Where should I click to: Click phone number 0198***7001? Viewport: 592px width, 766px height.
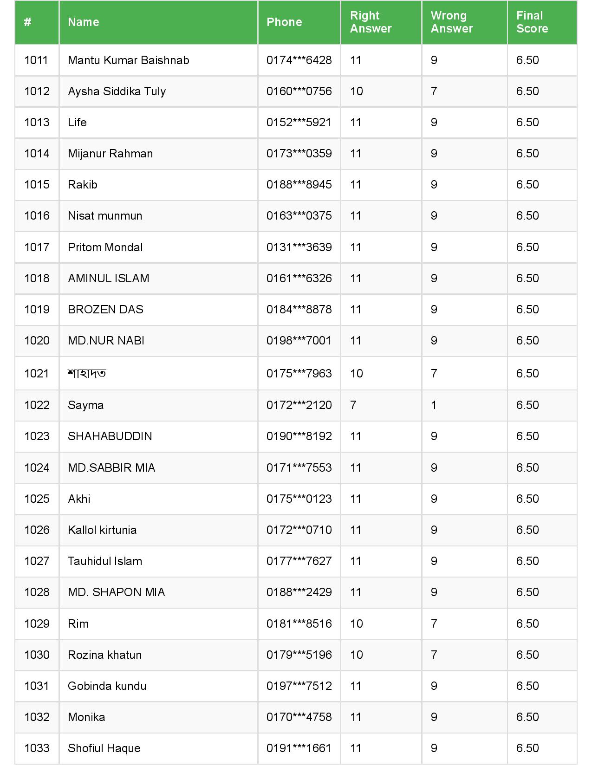click(x=299, y=341)
